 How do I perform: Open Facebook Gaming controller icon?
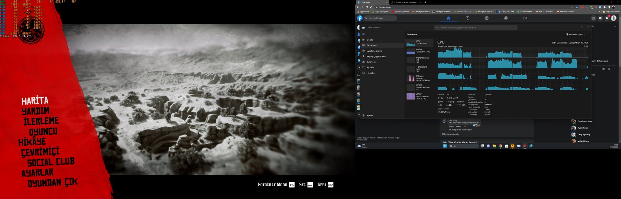525,18
